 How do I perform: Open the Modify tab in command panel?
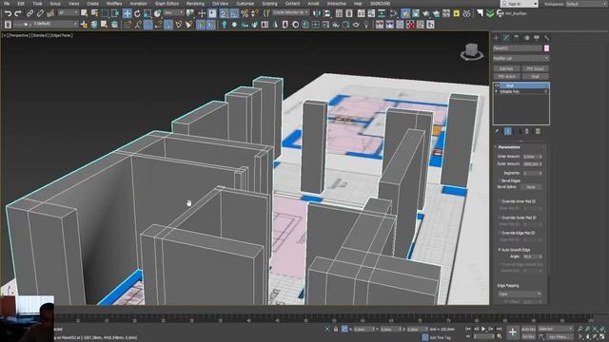[x=506, y=38]
